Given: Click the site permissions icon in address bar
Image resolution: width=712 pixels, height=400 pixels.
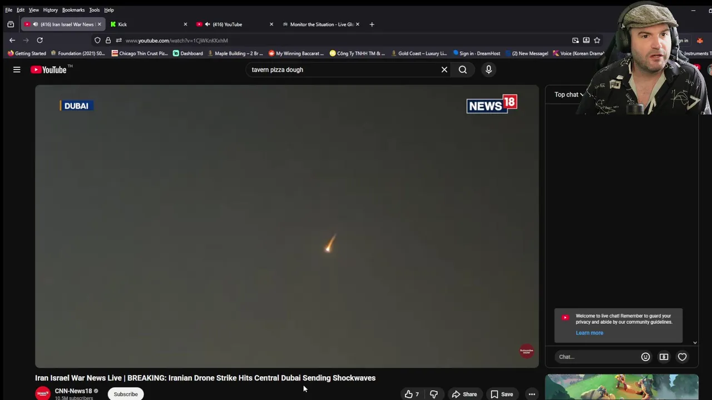Looking at the screenshot, I should [118, 40].
